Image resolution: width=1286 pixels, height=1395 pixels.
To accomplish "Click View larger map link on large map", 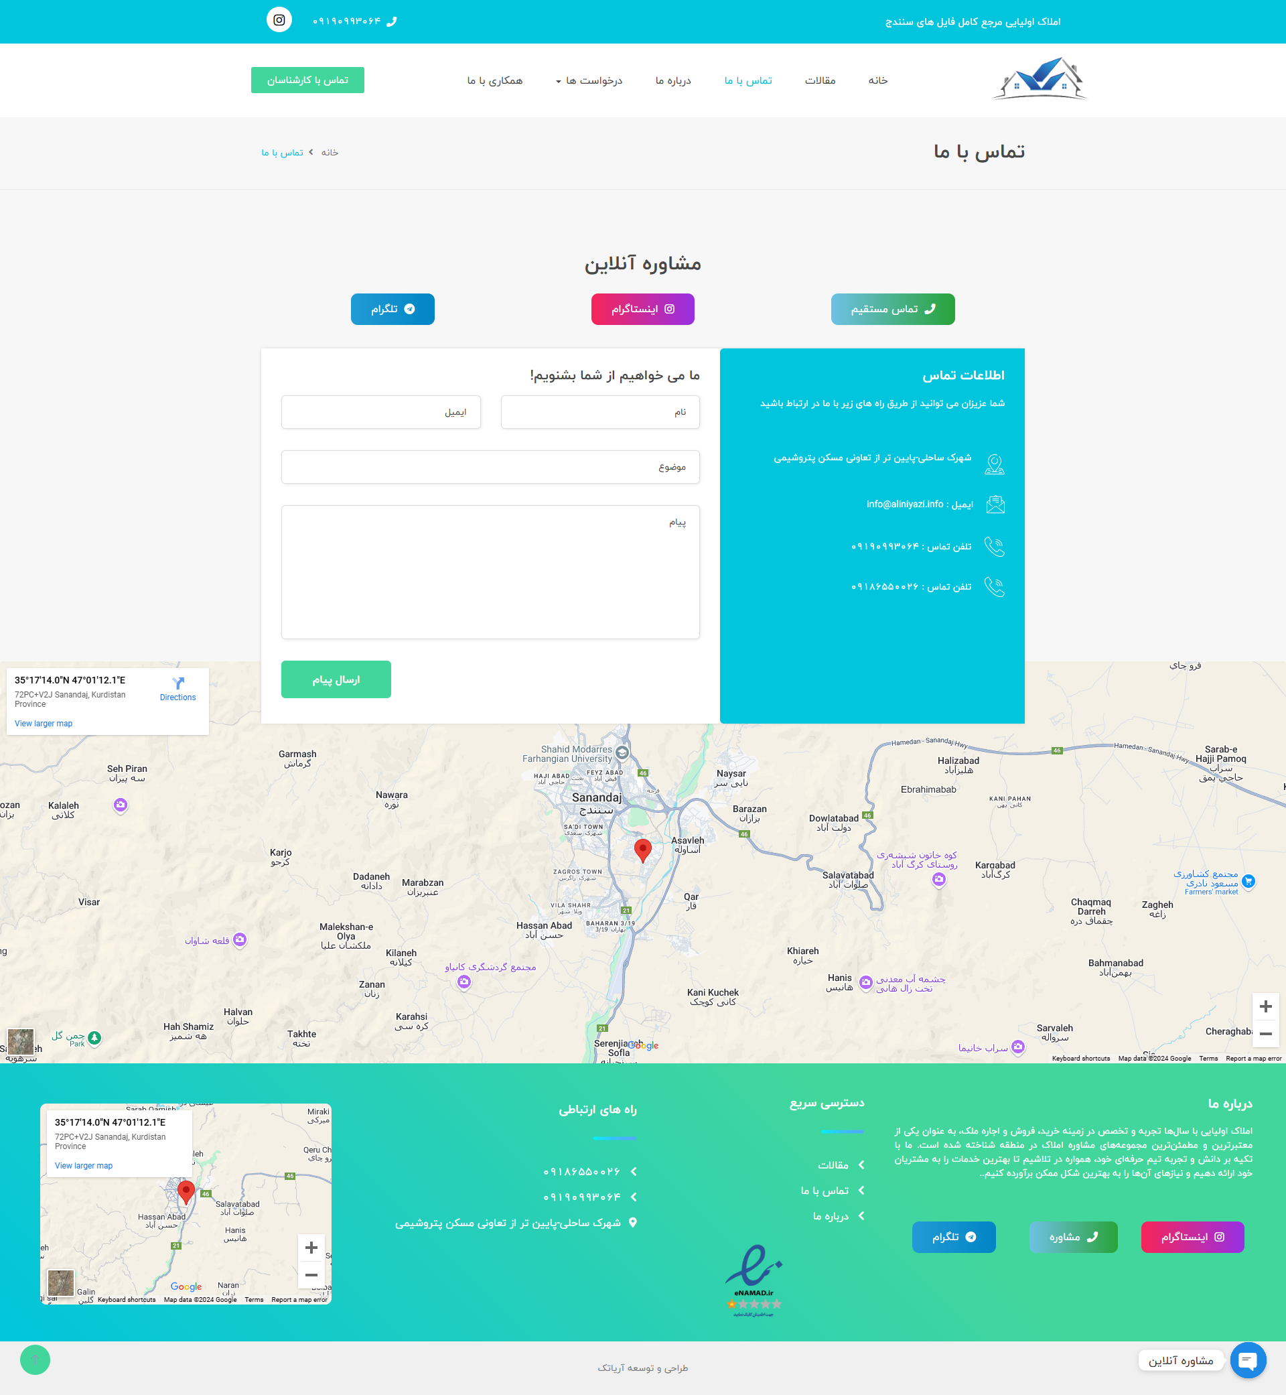I will (x=43, y=723).
